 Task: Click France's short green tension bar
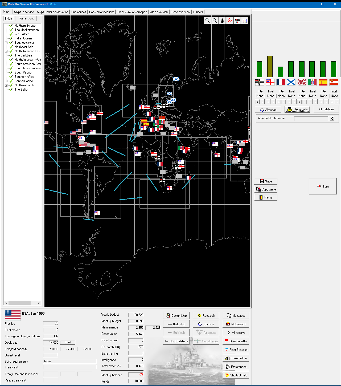(280, 72)
